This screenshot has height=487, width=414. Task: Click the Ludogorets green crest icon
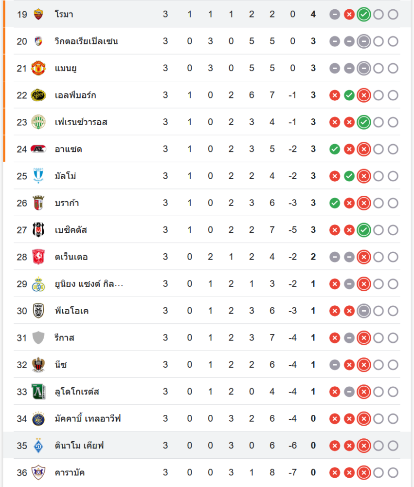point(38,392)
